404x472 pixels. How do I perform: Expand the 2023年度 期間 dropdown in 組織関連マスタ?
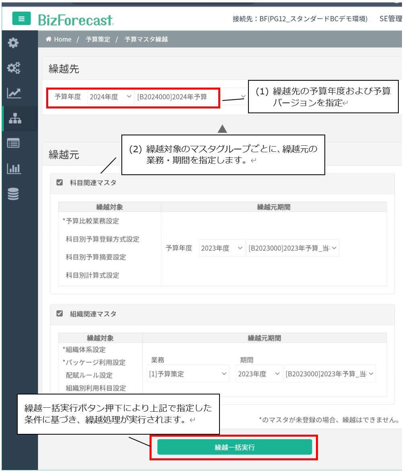coord(258,374)
